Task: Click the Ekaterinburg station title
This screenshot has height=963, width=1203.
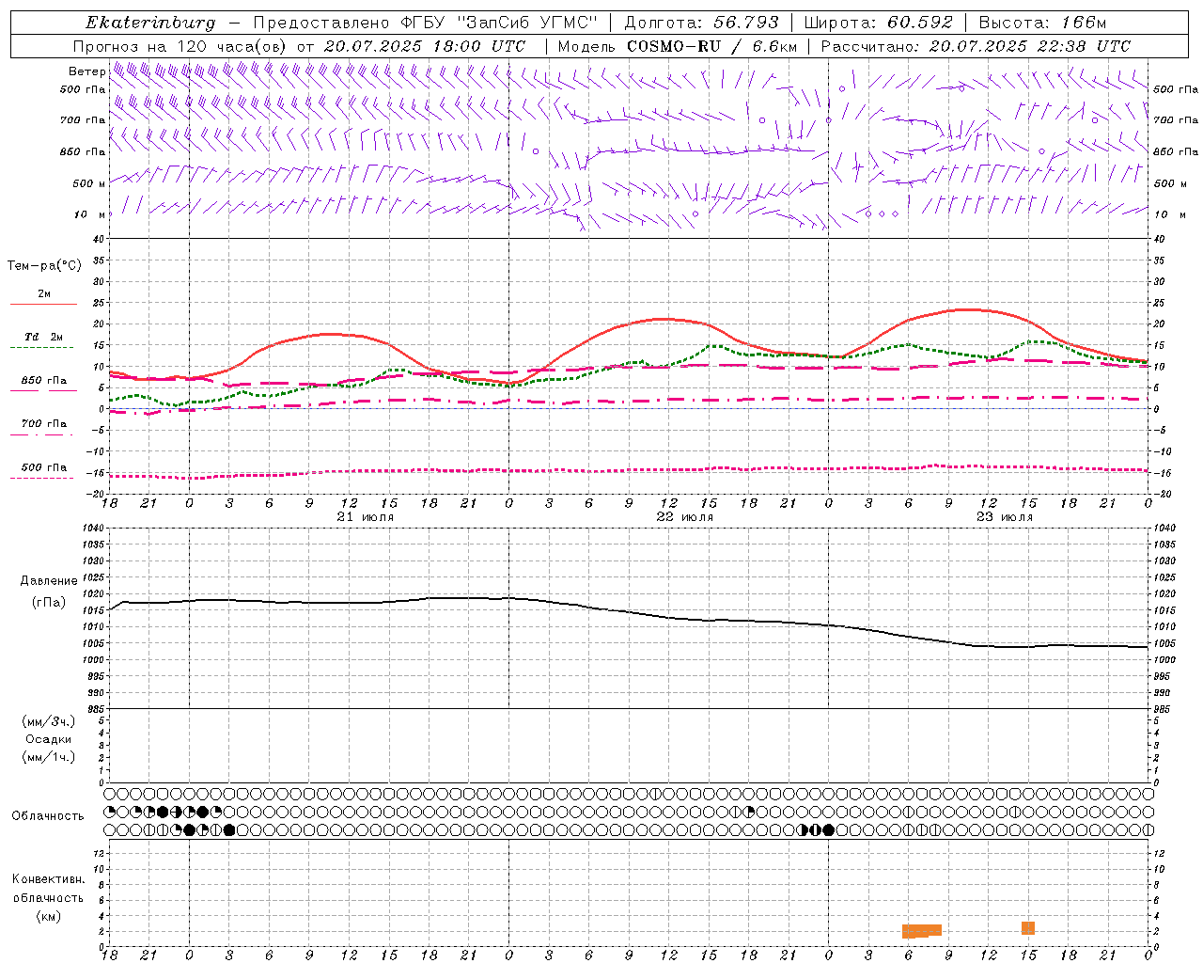Action: (150, 23)
